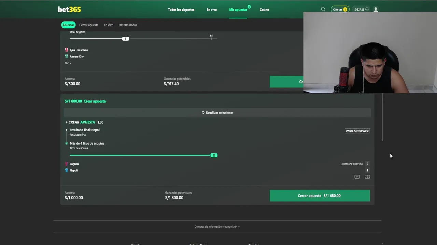Click the Pago Anticipado badge

click(357, 131)
